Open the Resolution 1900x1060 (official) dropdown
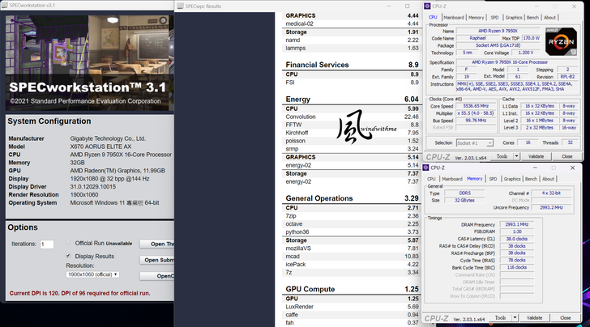The height and width of the screenshot is (327, 590). click(92, 274)
